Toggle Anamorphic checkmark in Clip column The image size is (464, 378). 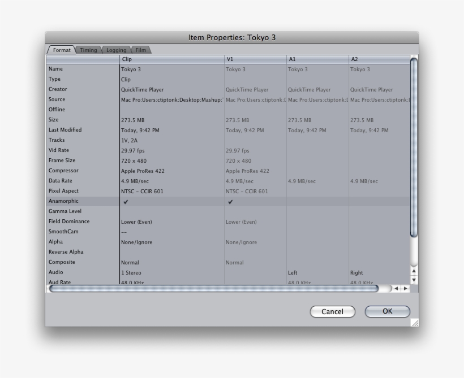coord(126,202)
